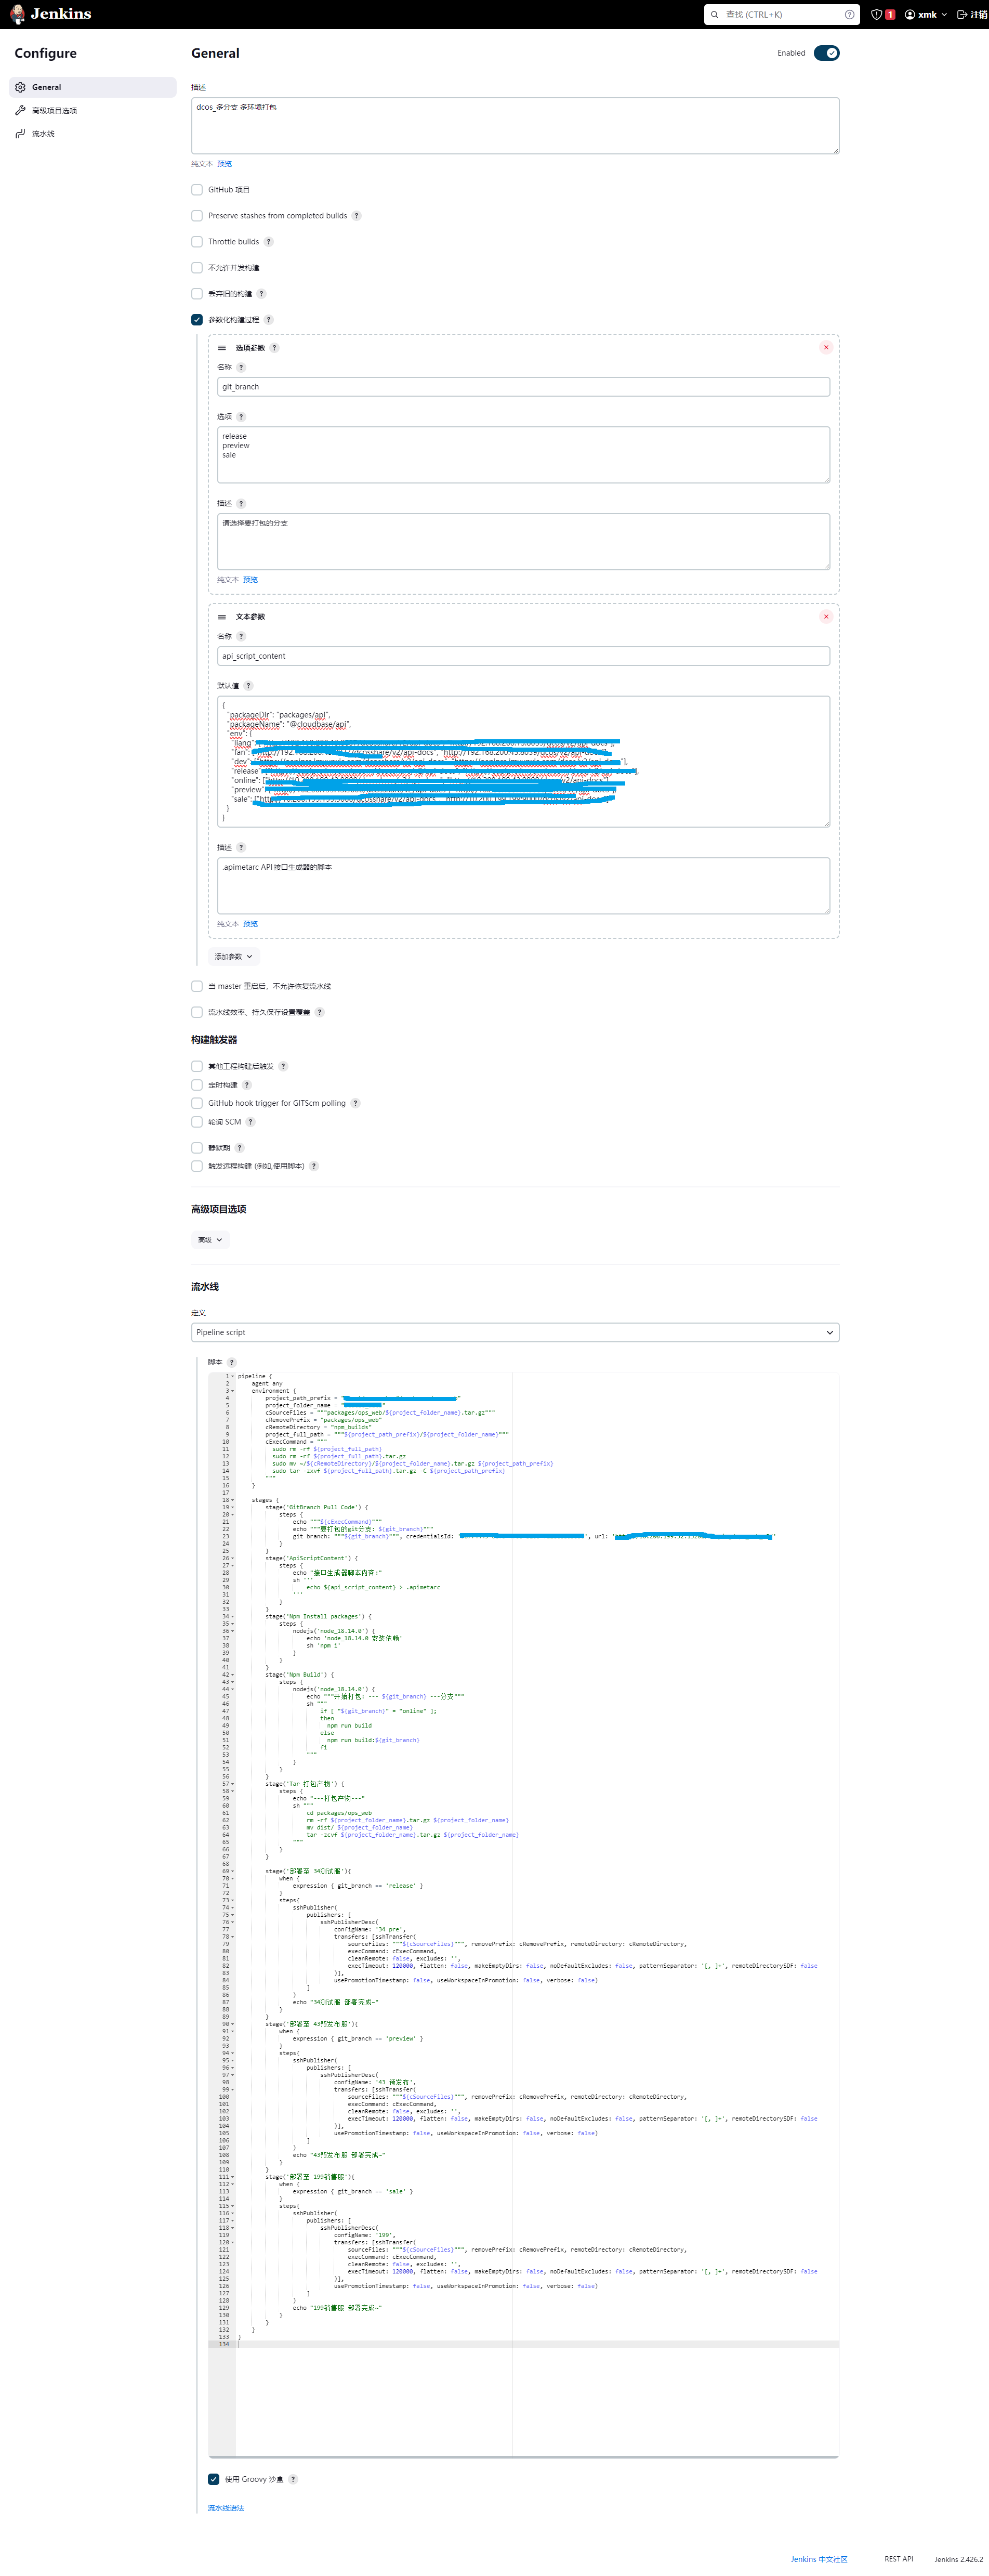Grab the 选项参数 drag handle icon
Screen dimensions: 989x2576
tap(222, 348)
